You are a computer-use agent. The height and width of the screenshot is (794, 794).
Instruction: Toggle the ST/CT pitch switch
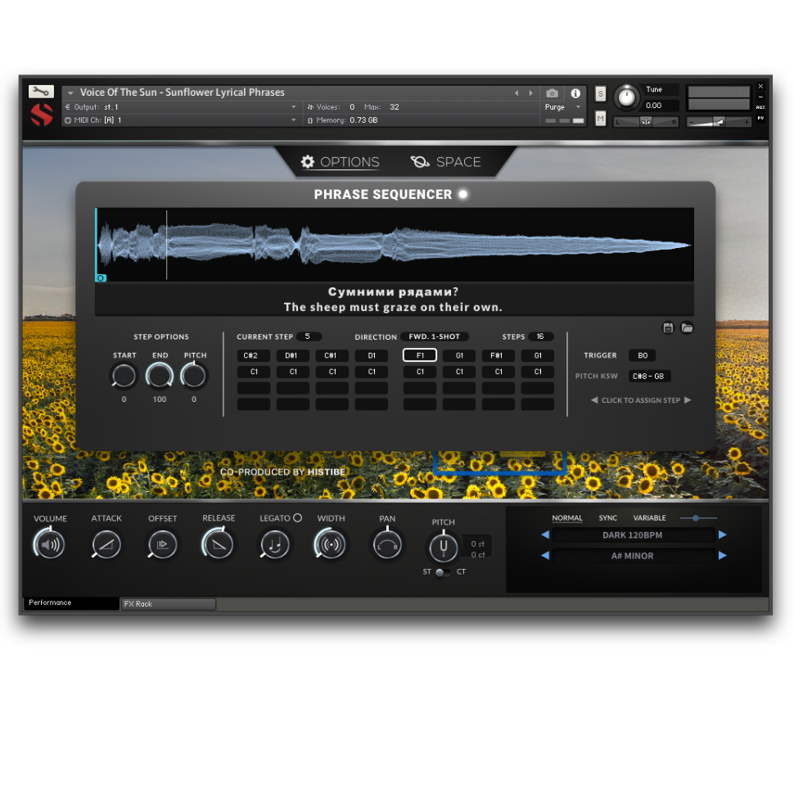click(x=443, y=572)
